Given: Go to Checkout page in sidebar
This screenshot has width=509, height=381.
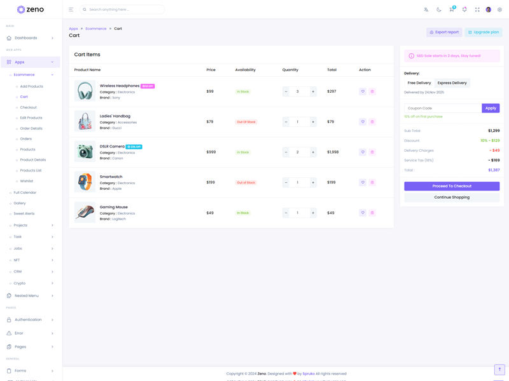Looking at the screenshot, I should 28,107.
